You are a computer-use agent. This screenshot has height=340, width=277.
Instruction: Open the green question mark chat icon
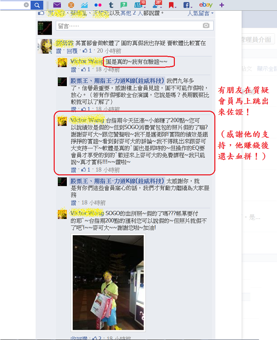(x=124, y=5)
